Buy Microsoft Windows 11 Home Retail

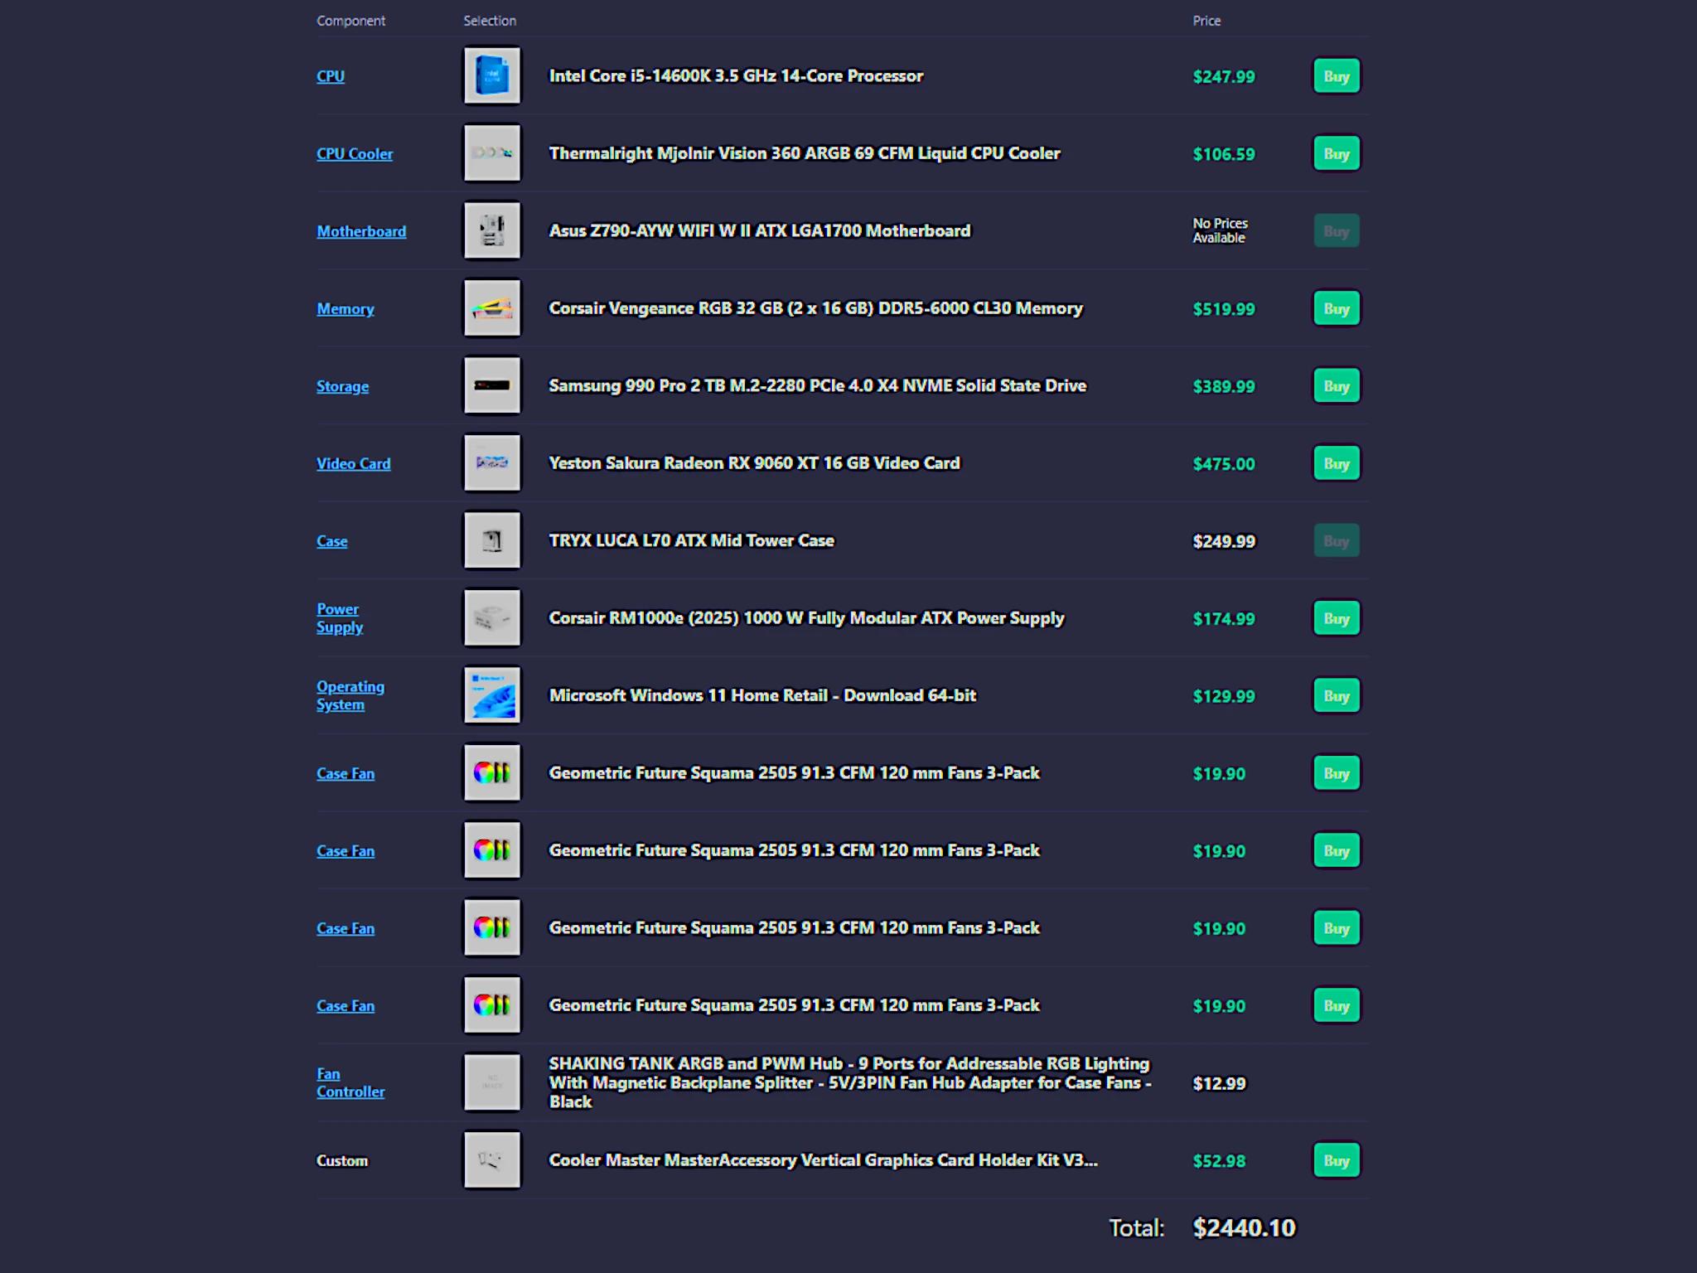1337,695
